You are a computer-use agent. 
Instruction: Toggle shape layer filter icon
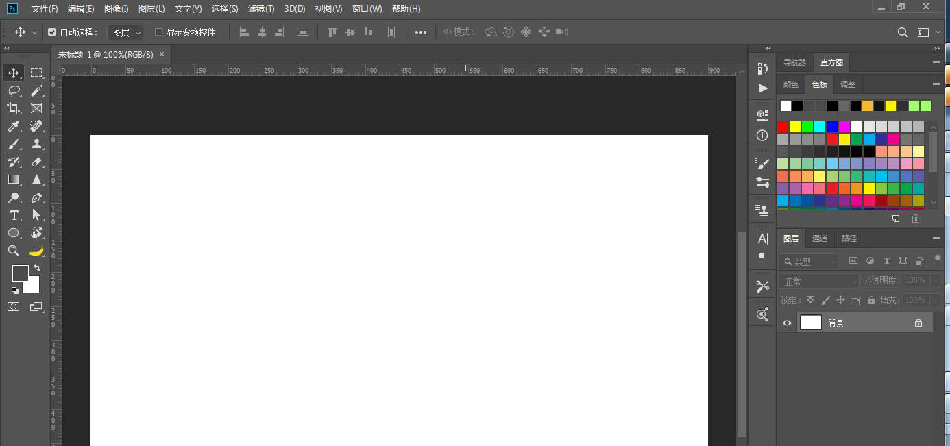pyautogui.click(x=903, y=261)
